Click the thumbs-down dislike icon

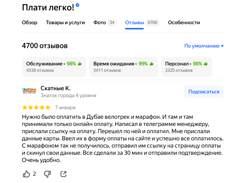click(47, 174)
